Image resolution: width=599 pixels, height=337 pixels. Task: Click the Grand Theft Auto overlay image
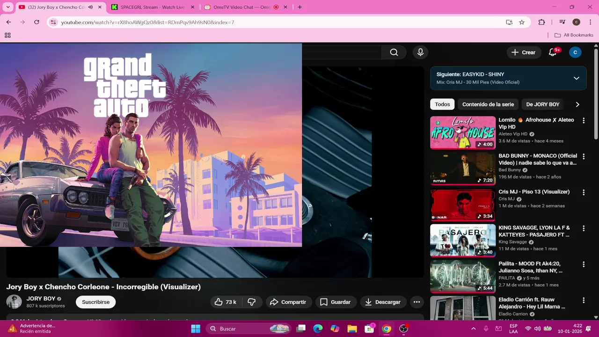coord(151,145)
